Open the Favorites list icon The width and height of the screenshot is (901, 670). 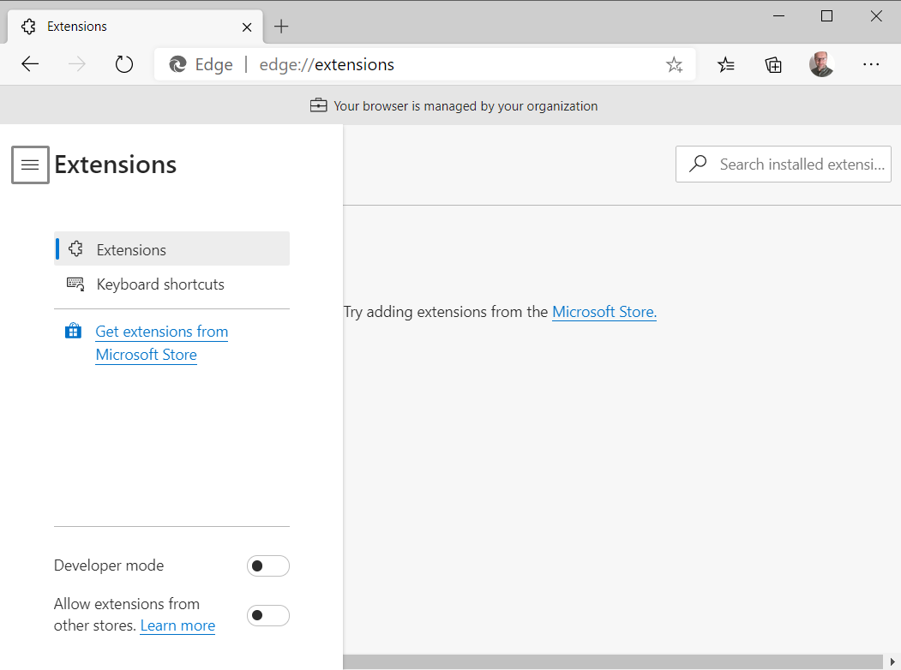[726, 65]
